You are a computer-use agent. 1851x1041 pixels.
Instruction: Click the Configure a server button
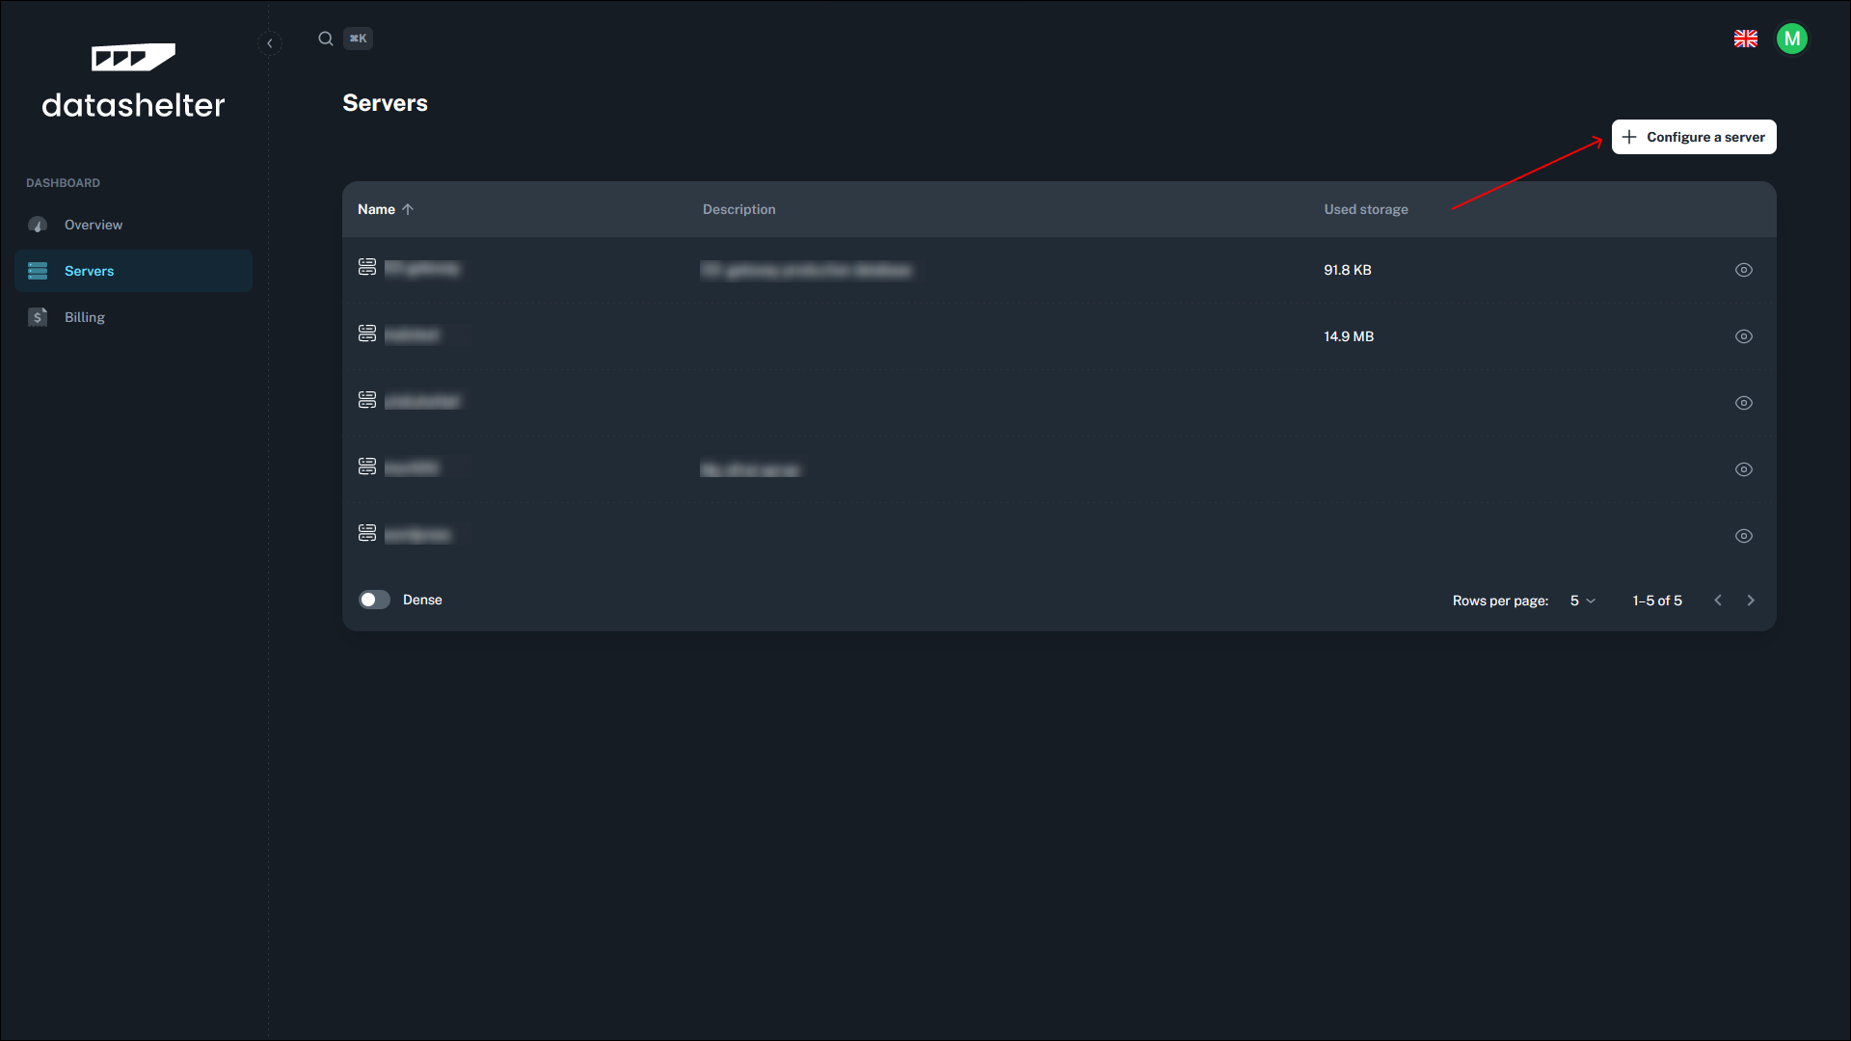[1694, 137]
